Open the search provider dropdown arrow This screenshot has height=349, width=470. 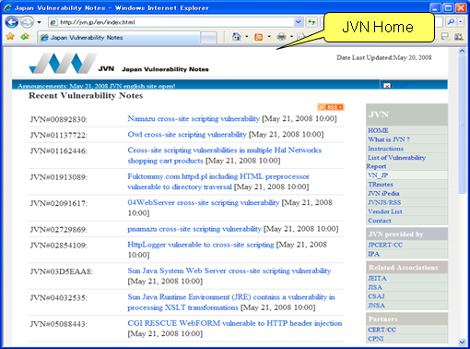coord(460,22)
